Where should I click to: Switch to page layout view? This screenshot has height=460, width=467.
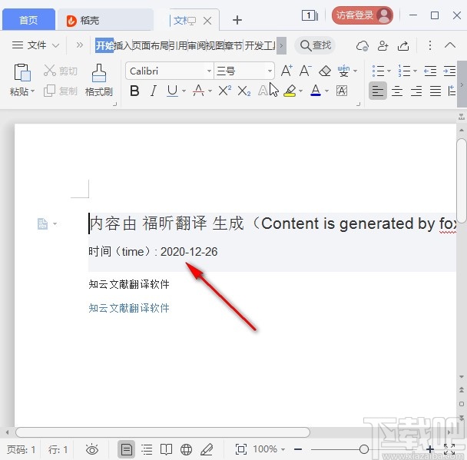[126, 449]
